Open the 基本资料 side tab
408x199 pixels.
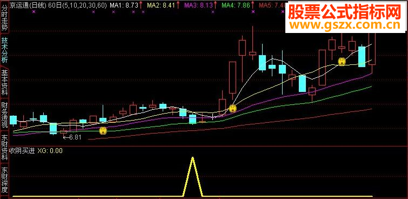(x=4, y=82)
